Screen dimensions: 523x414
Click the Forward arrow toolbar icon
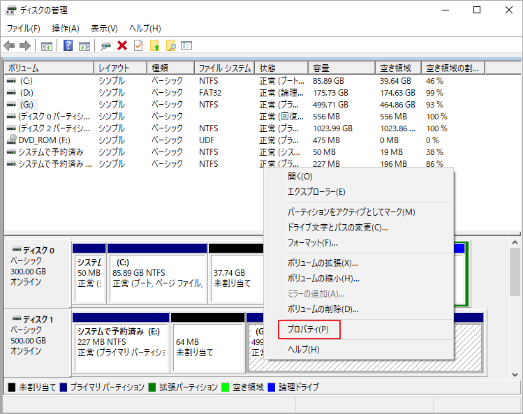click(25, 45)
